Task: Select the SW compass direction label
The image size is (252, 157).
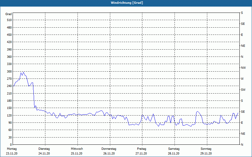Action: 243,90
